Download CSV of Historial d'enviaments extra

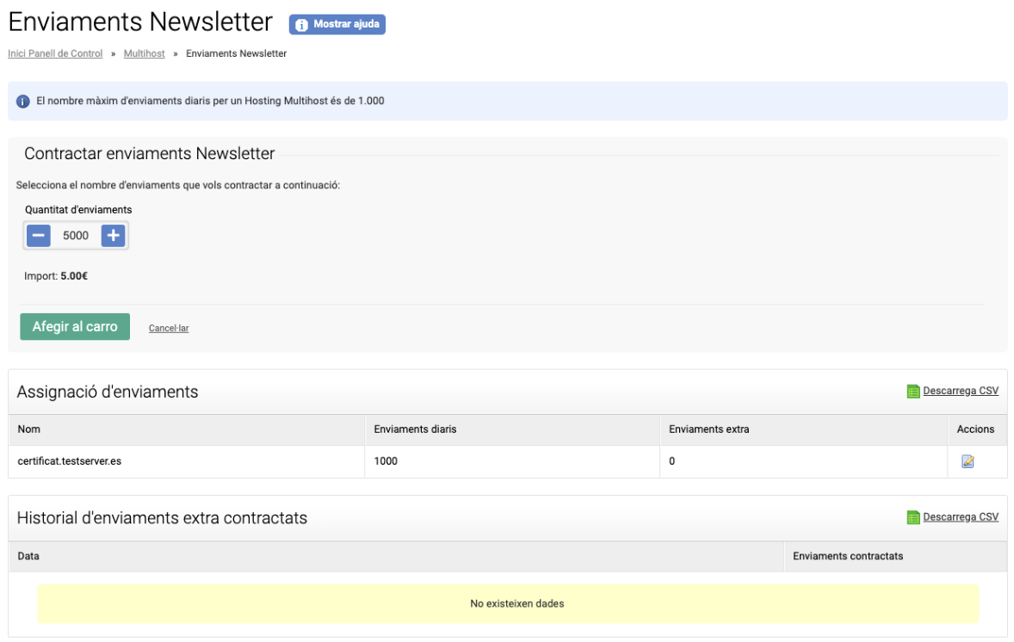(960, 517)
